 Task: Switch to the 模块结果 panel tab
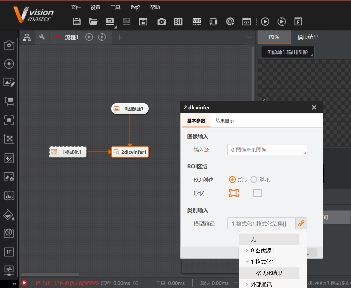[308, 37]
